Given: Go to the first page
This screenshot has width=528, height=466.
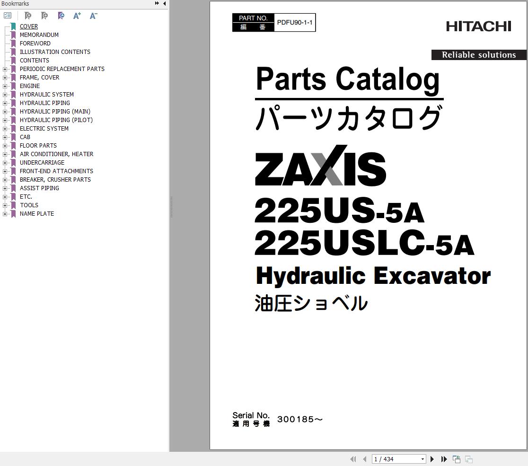Looking at the screenshot, I should pos(353,459).
